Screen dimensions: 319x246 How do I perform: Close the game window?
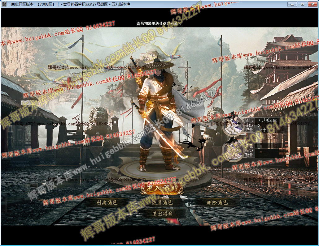(313, 4)
